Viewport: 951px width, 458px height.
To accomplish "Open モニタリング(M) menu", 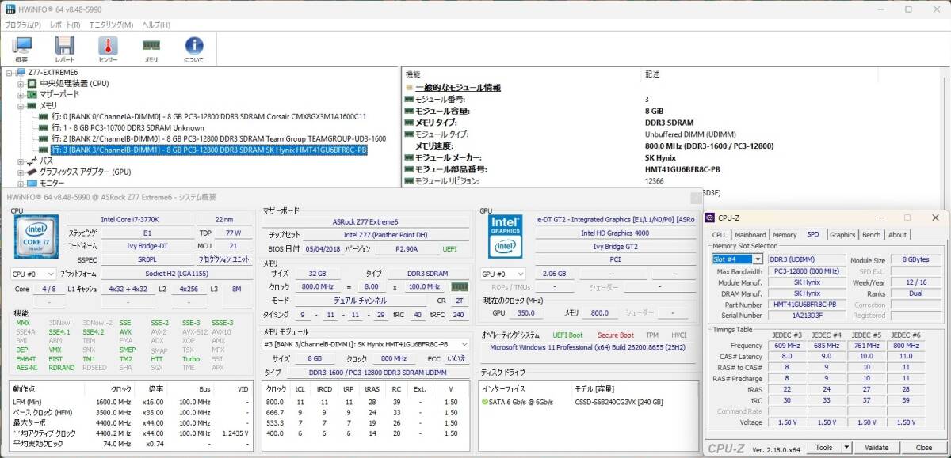I will point(112,25).
